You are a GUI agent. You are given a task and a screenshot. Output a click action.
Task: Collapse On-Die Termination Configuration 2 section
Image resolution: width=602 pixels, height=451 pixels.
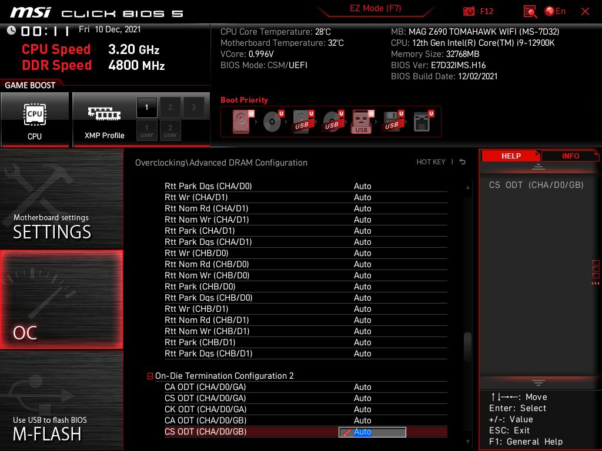pos(150,376)
